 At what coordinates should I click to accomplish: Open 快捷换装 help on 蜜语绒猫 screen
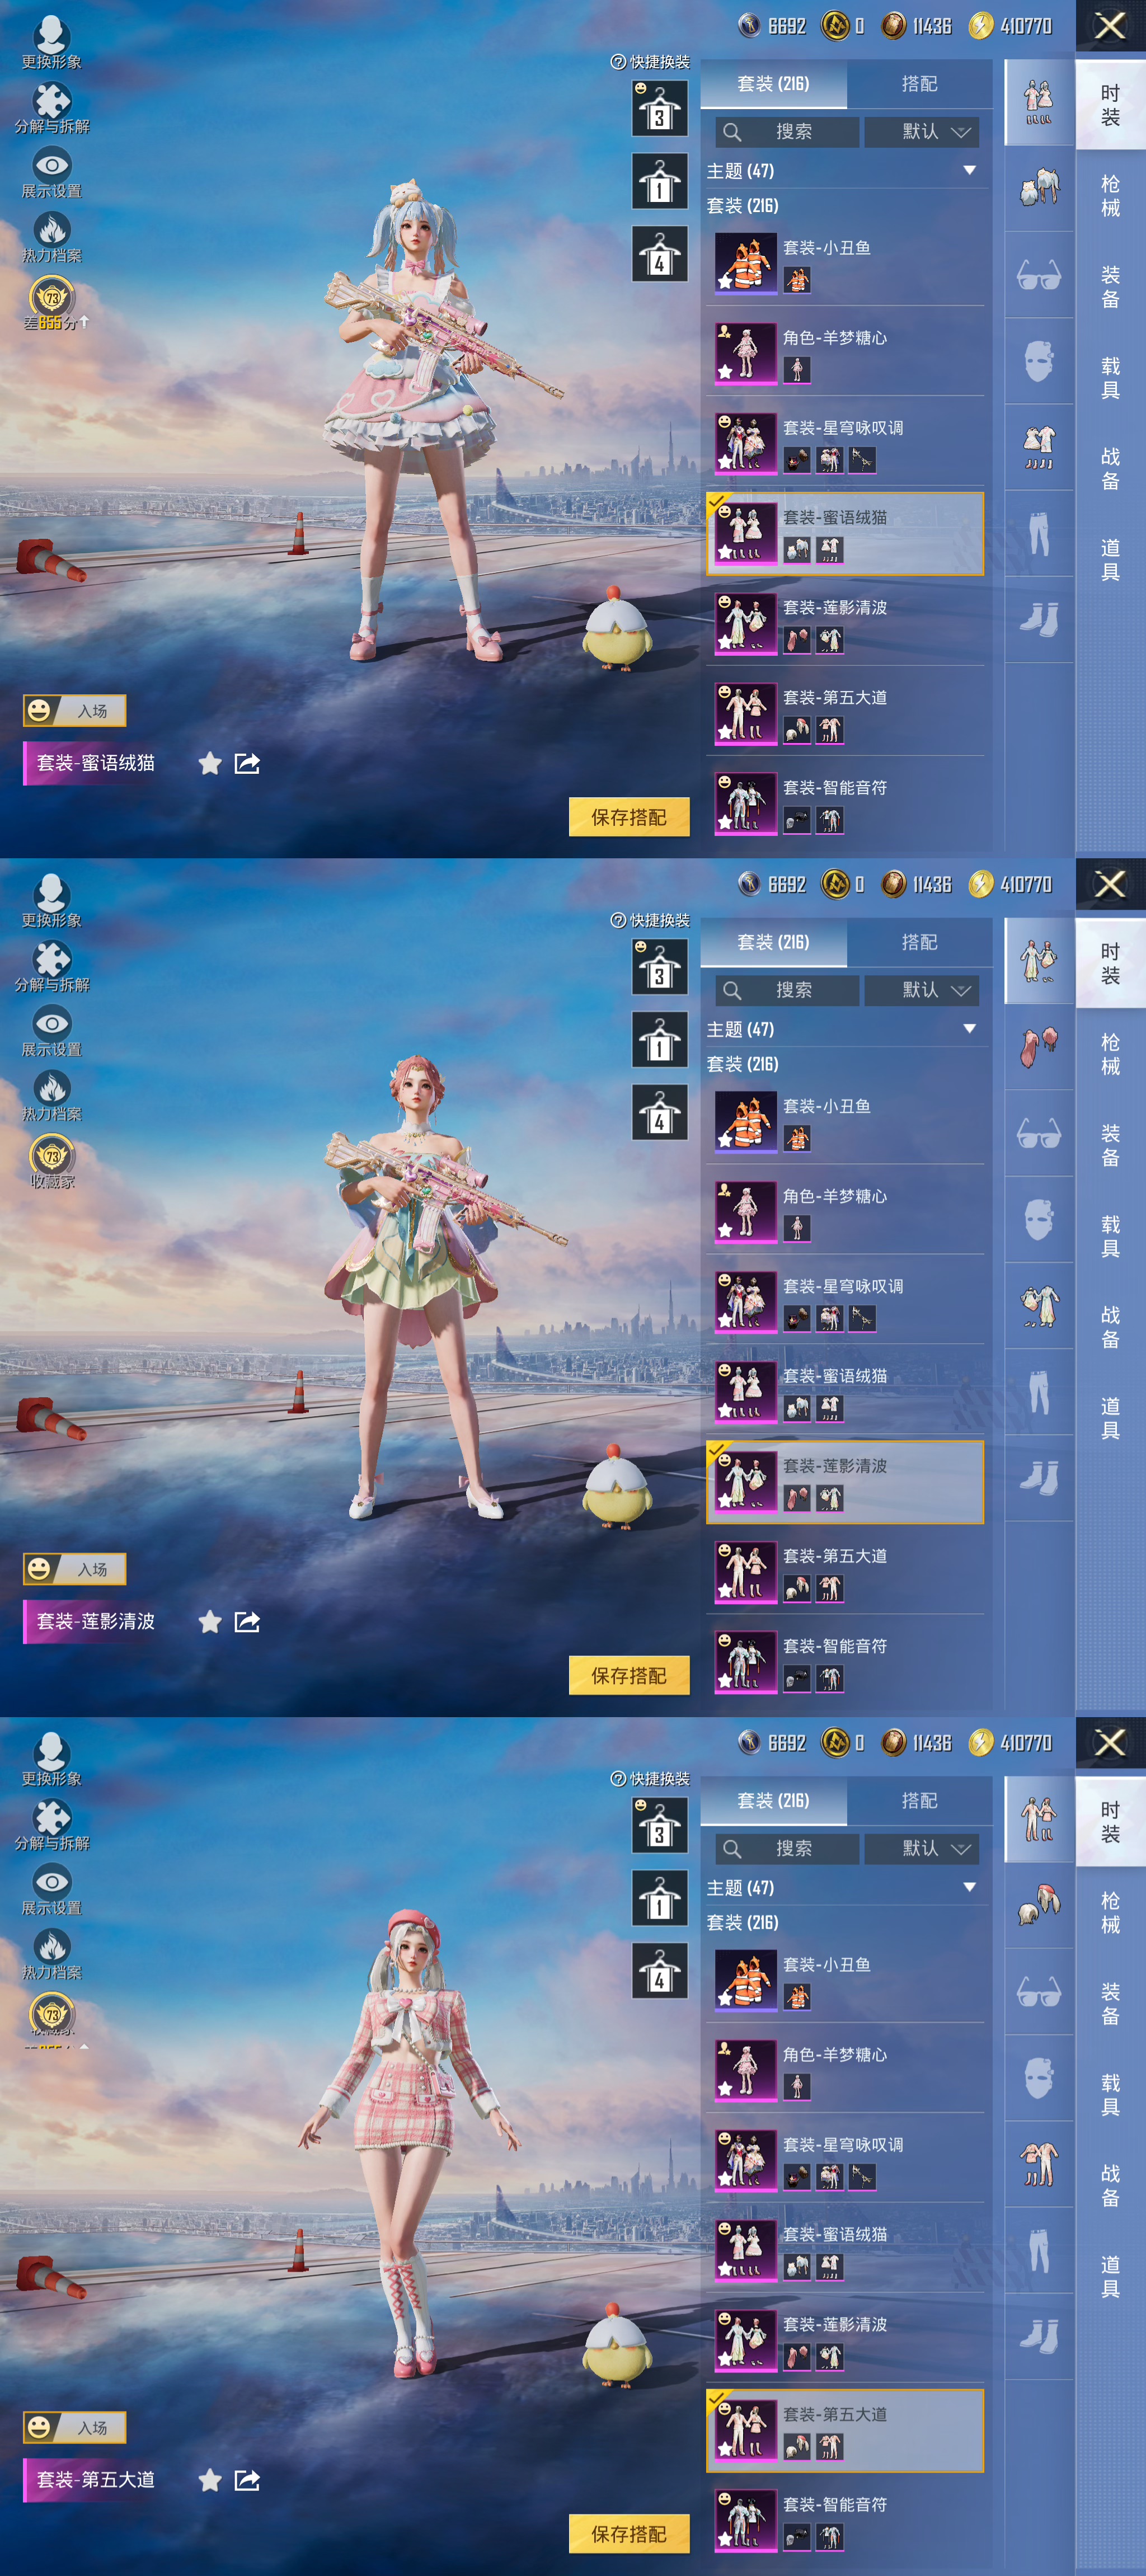pos(618,62)
